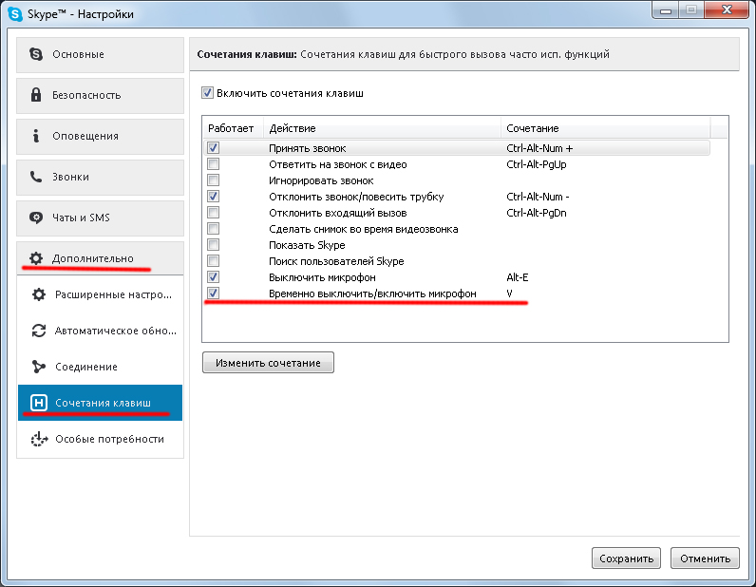
Task: Open the Основные settings section
Action: pyautogui.click(x=101, y=54)
